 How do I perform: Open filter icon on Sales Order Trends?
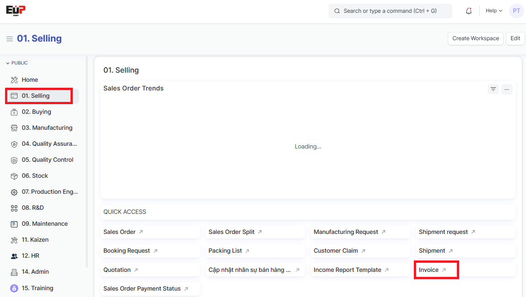tap(493, 89)
